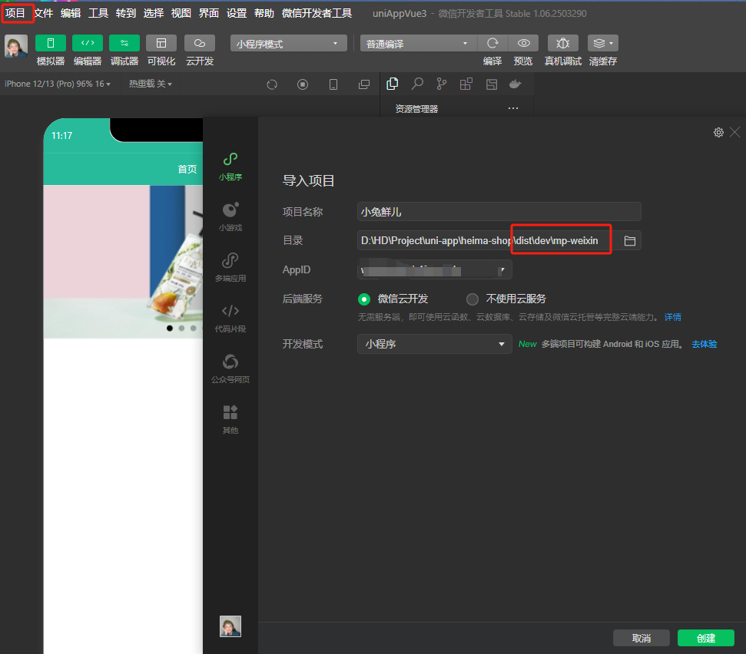Click the 目录 directory path field
The image size is (746, 654).
coord(486,240)
